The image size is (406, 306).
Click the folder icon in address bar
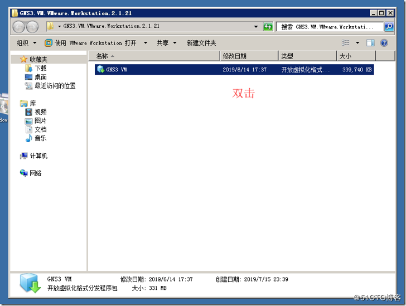click(50, 26)
